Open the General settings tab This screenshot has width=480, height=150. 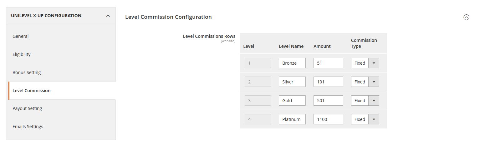point(21,36)
